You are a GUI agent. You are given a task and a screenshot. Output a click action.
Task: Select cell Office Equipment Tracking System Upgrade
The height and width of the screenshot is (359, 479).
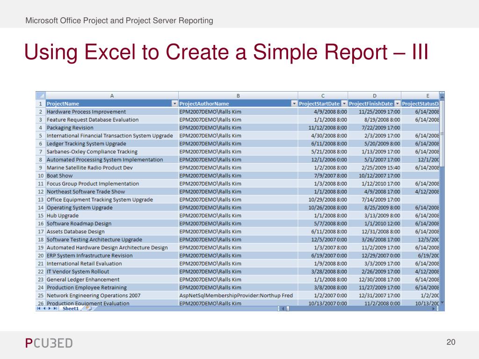(x=112, y=200)
